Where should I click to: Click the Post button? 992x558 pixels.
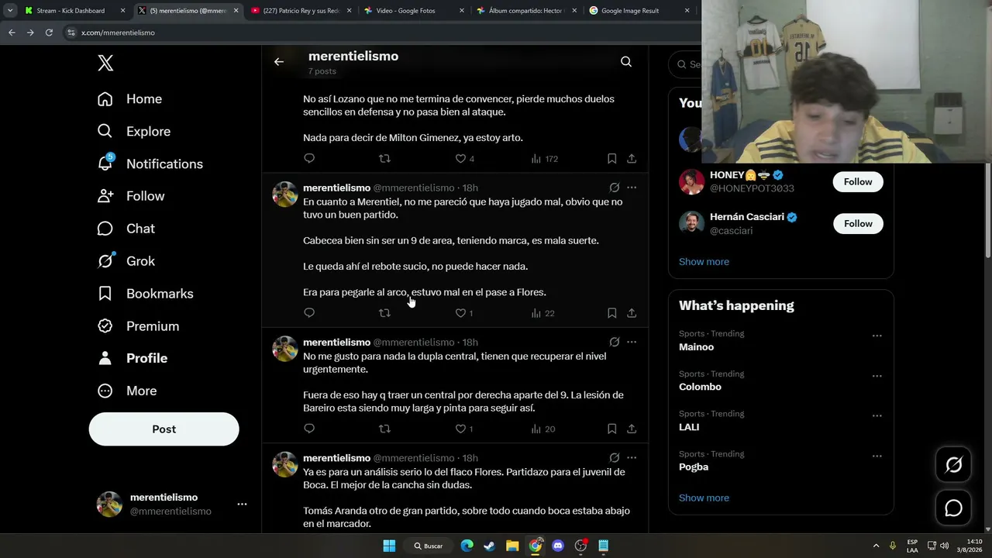tap(164, 429)
